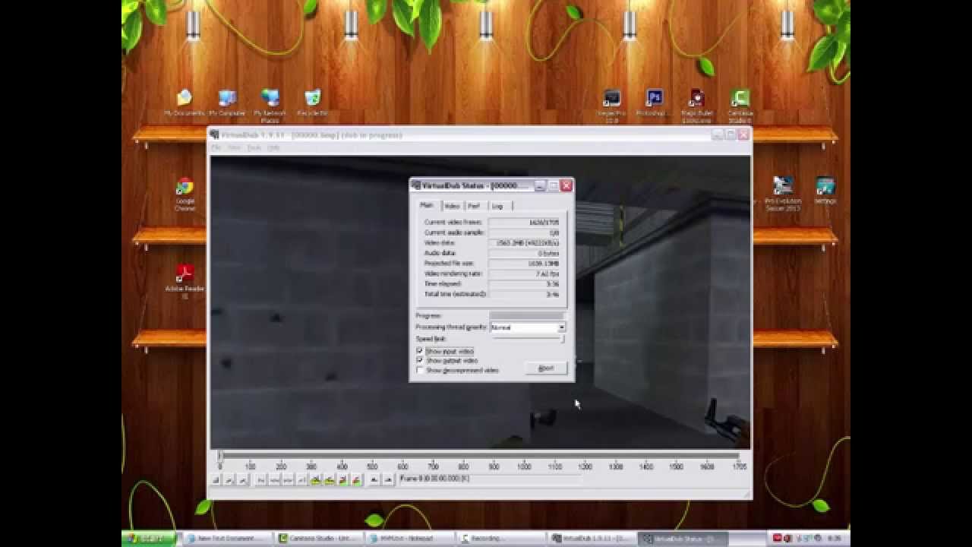Switch to the Video tab in Status dialog
Screen dimensions: 972x547
(452, 206)
